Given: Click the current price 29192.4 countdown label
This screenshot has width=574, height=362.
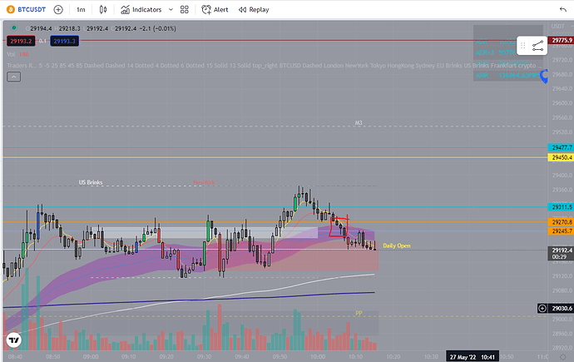Looking at the screenshot, I should [x=562, y=253].
